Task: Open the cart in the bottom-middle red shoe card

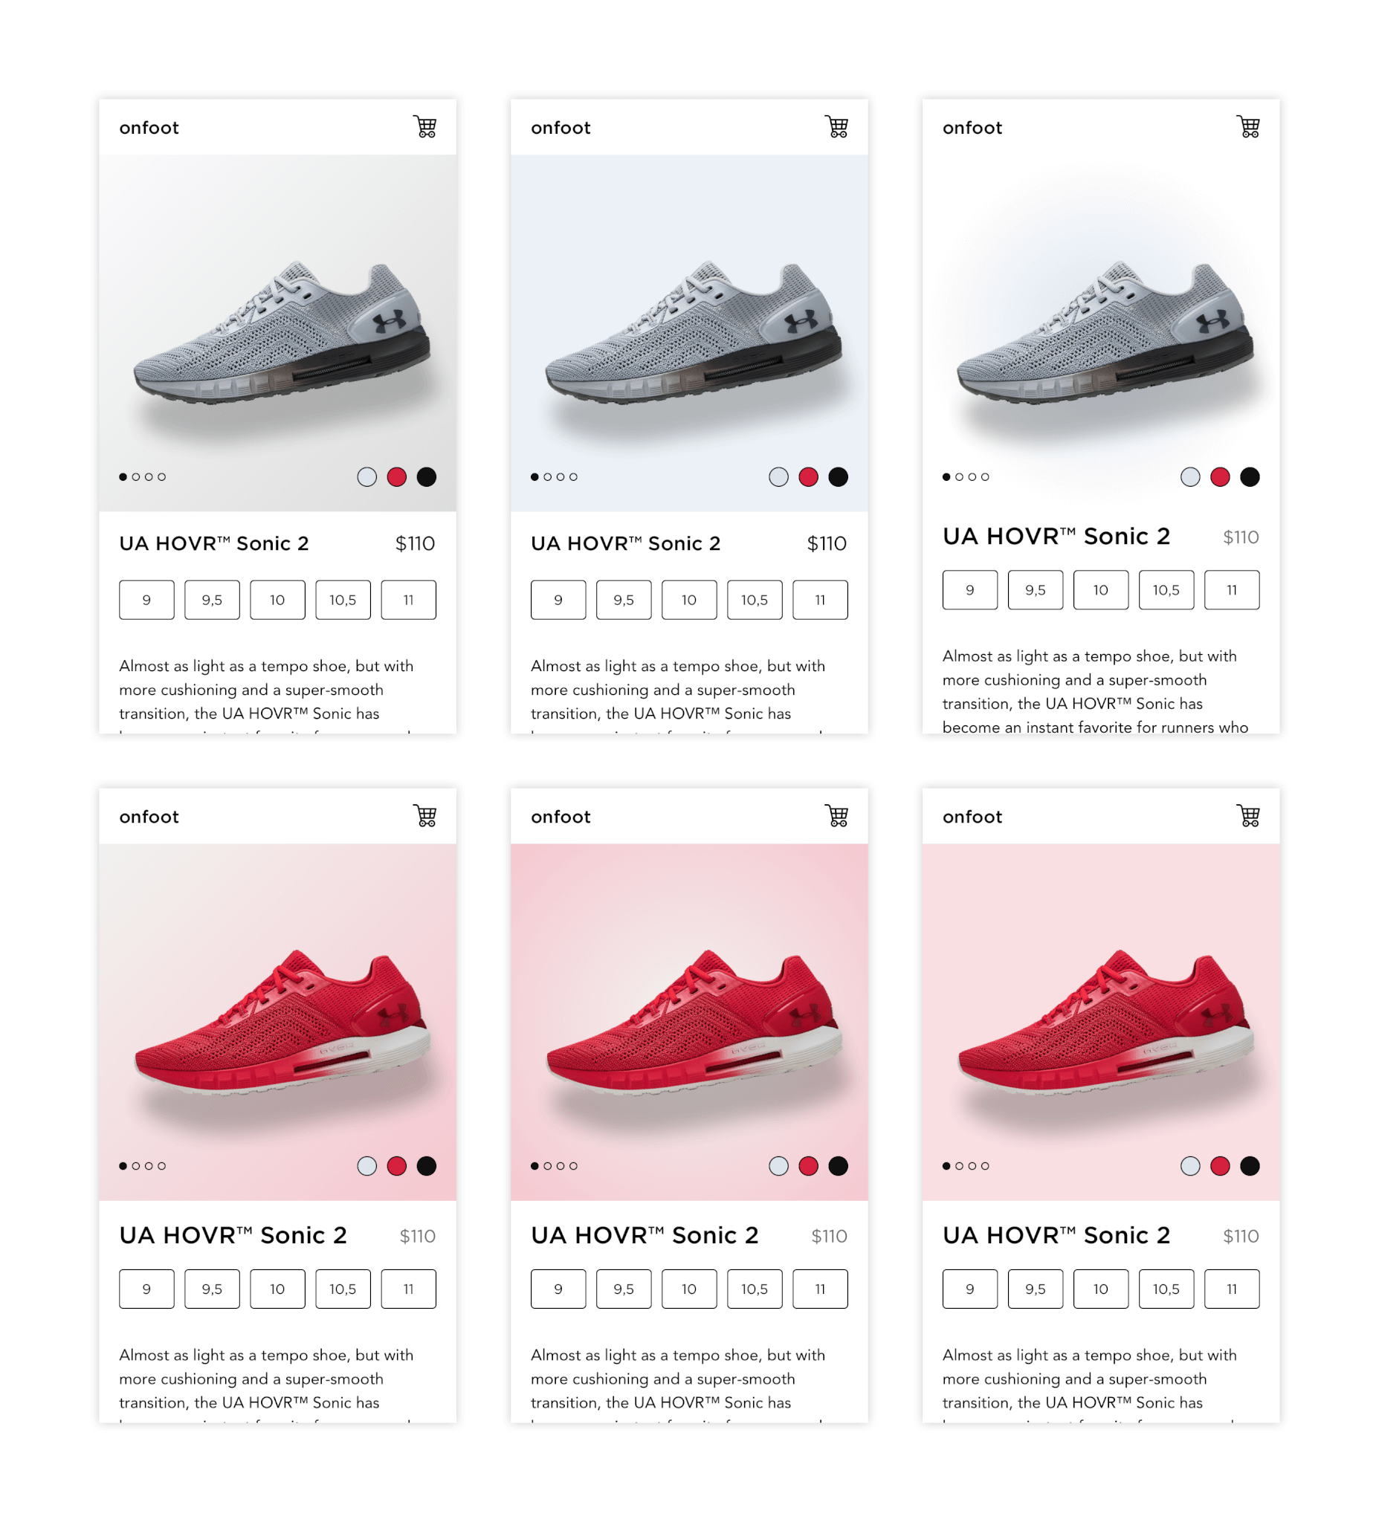Action: tap(837, 816)
